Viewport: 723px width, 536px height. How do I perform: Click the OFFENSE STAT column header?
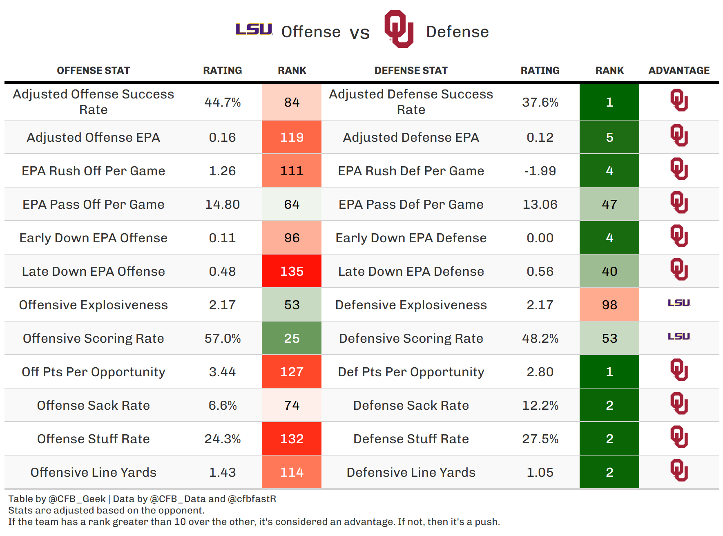pyautogui.click(x=93, y=71)
